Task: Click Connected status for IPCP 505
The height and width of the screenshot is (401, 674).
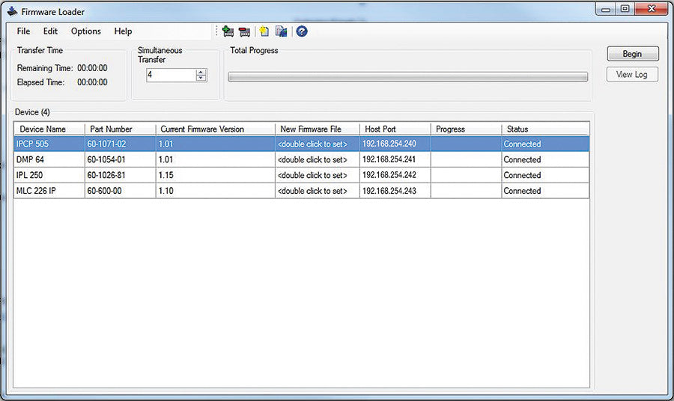Action: [x=522, y=144]
